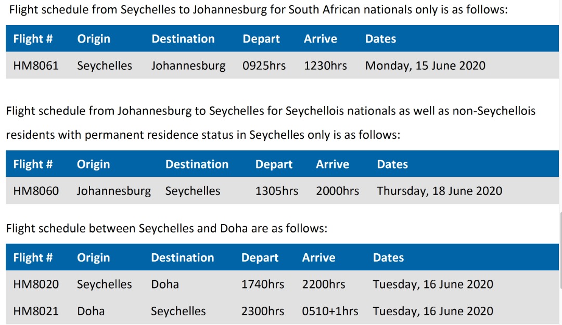The width and height of the screenshot is (562, 325).
Task: Click Johannesburg origin in the HM8060 row
Action: point(113,191)
